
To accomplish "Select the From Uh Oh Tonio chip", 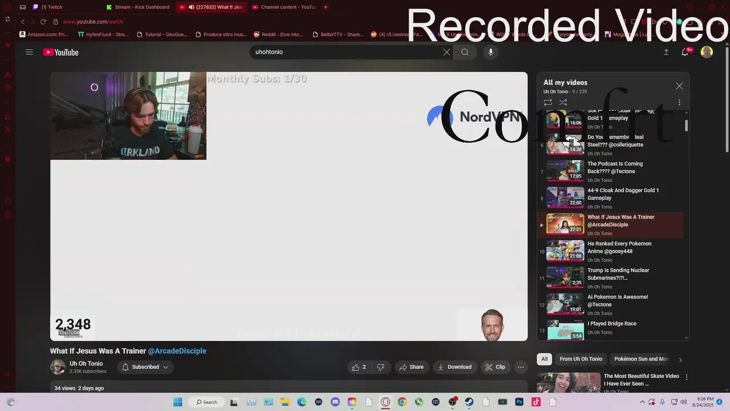I will click(x=581, y=359).
